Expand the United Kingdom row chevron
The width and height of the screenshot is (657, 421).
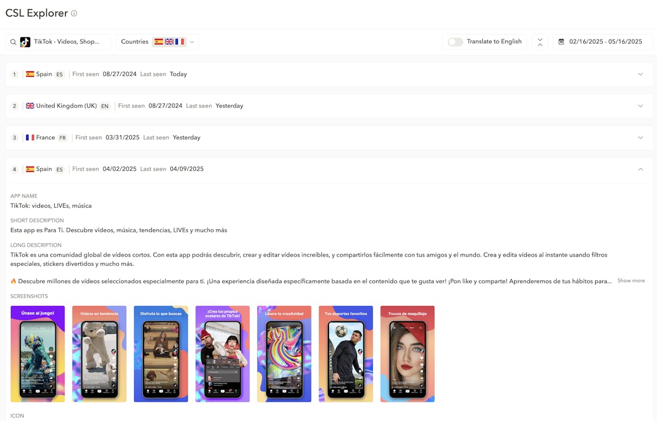[x=640, y=106]
